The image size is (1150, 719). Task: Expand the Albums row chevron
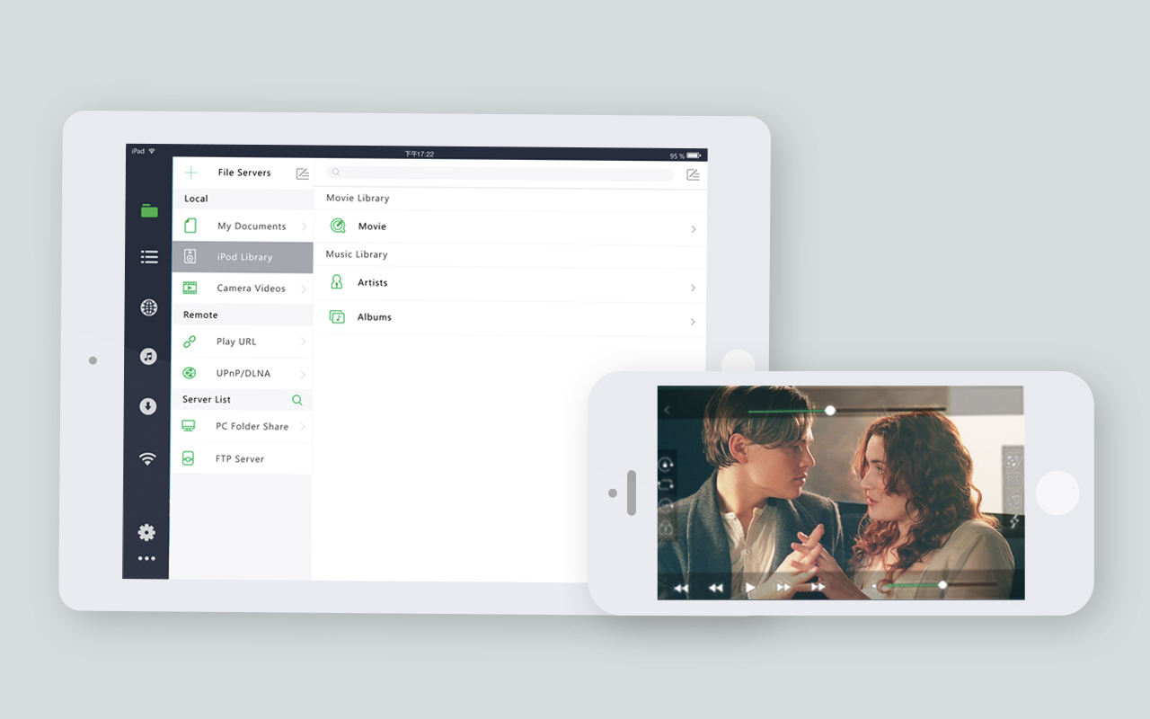[694, 322]
